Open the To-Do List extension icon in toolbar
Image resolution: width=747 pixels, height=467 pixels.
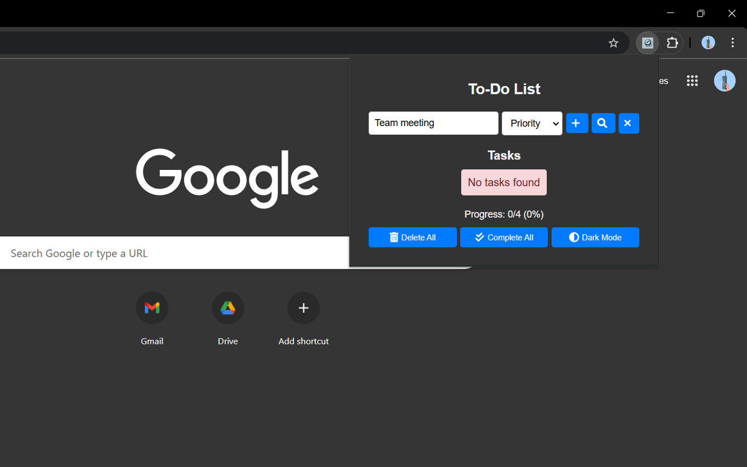pos(647,43)
